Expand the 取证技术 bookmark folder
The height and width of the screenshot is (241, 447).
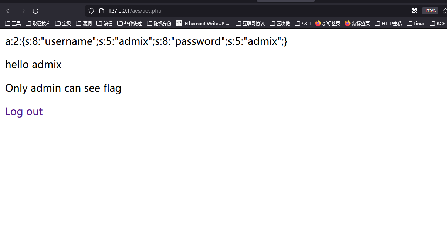[x=38, y=23]
